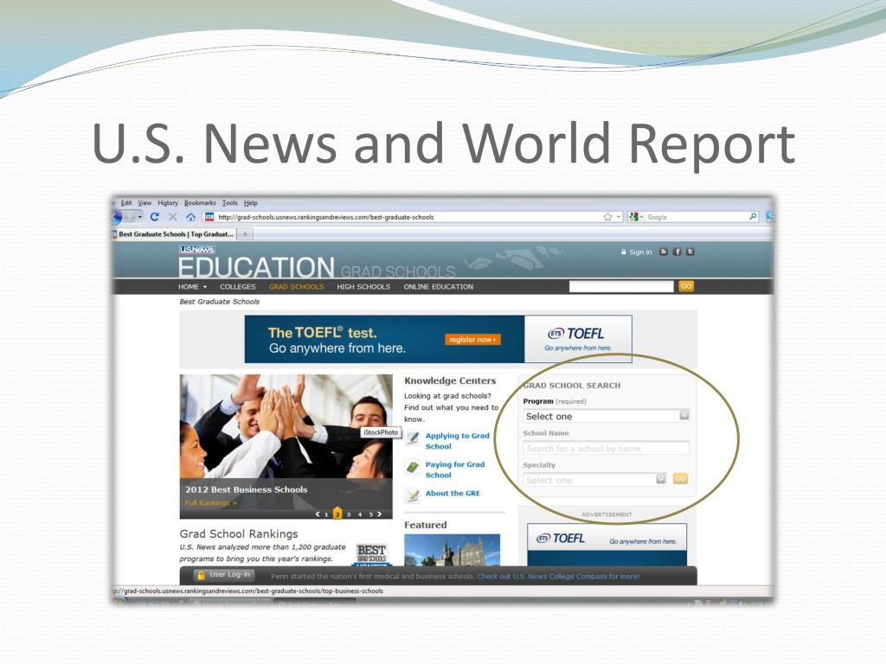The image size is (886, 664).
Task: Click the Best Graduate Schools breadcrumb text
Action: tap(219, 302)
